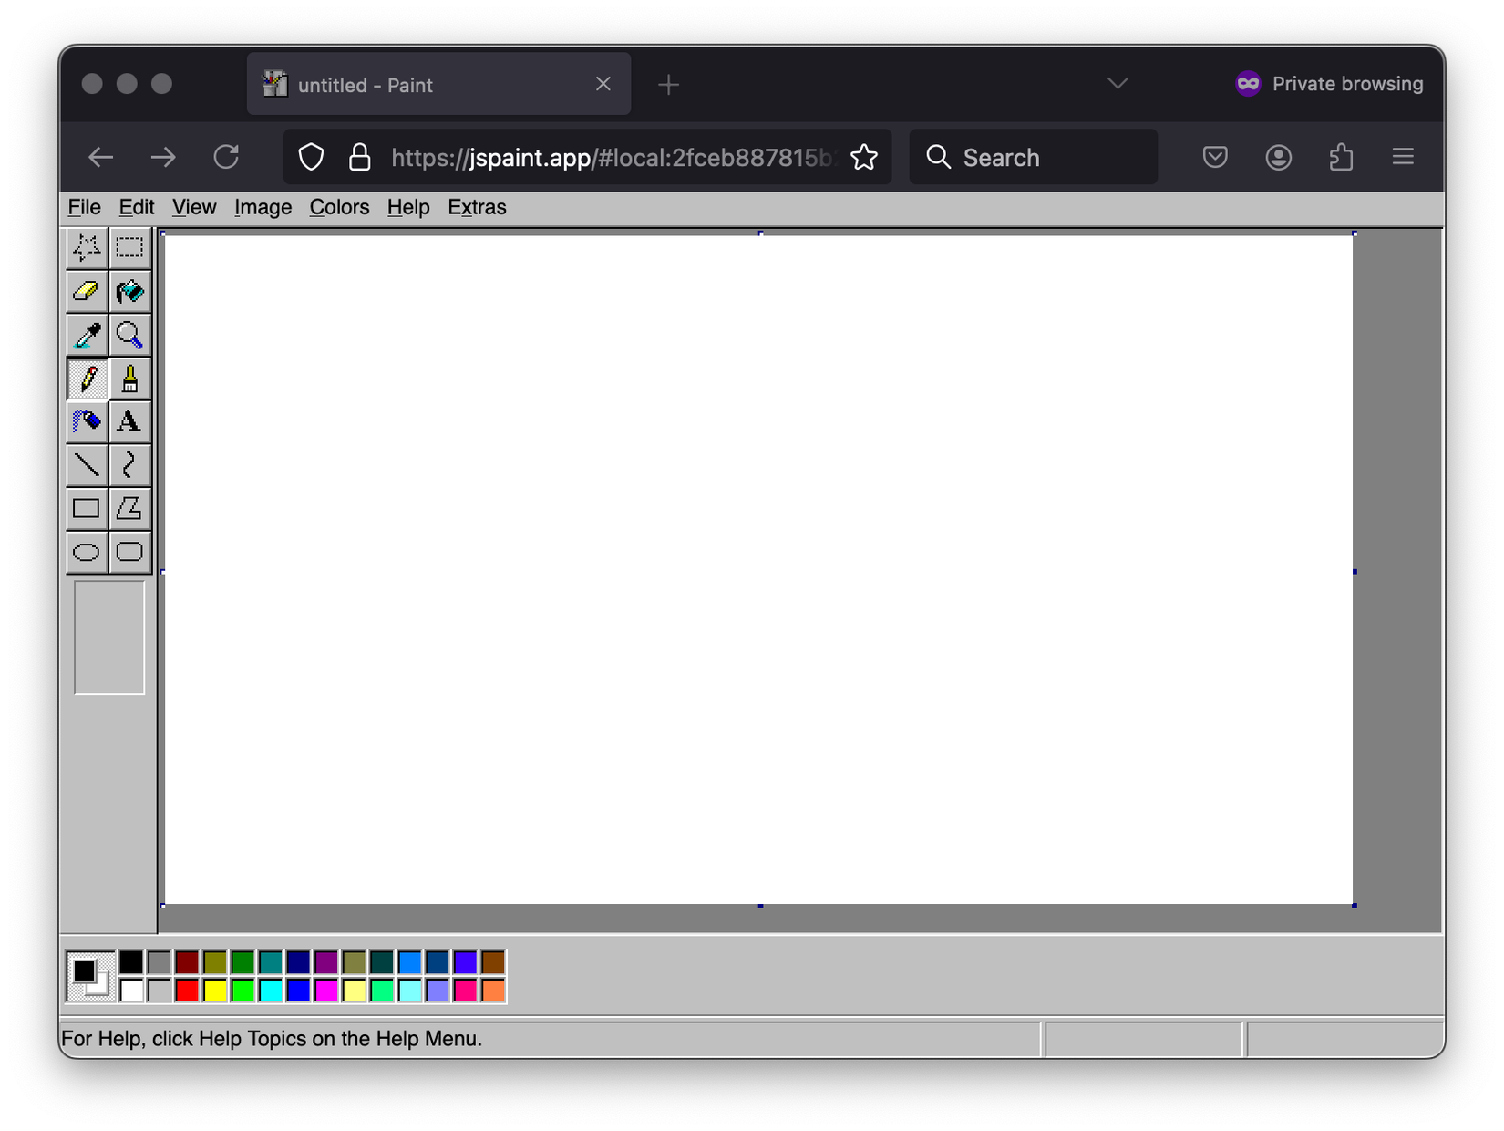Select the Magnifier tool

coord(129,335)
